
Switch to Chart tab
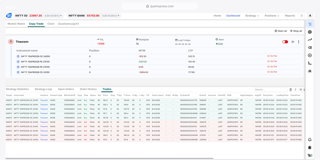coord(51,24)
